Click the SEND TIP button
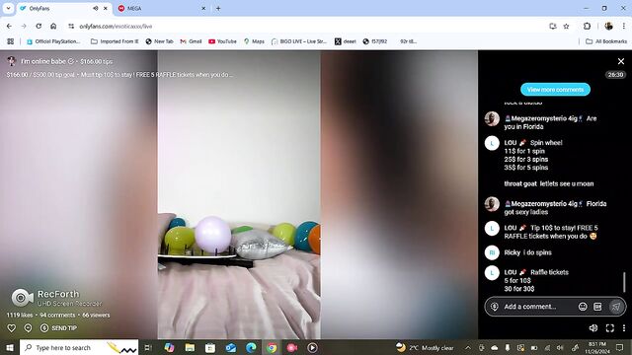The image size is (632, 355). [59, 328]
